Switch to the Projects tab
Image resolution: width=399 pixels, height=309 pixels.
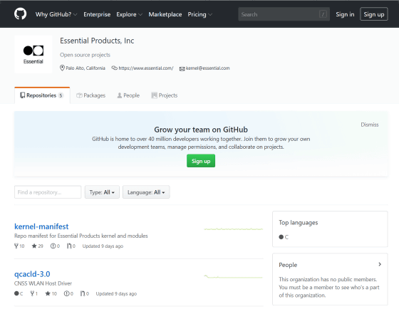[165, 95]
